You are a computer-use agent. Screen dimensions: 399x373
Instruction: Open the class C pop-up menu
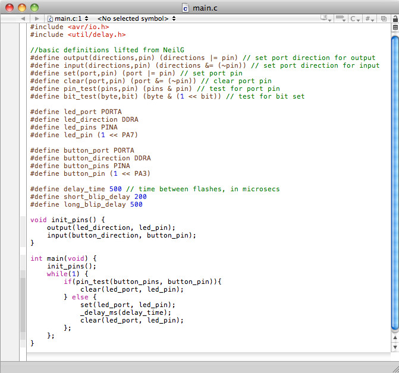click(x=355, y=18)
